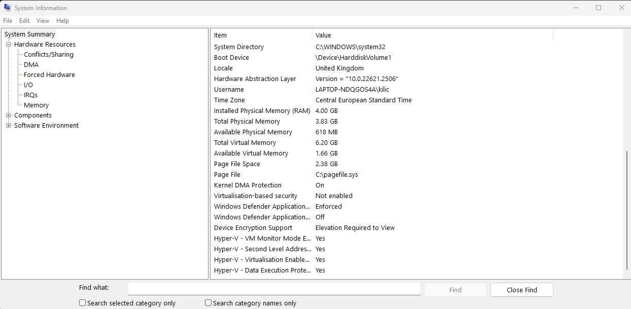Select the Username row
Image resolution: width=631 pixels, height=309 pixels.
(381, 90)
